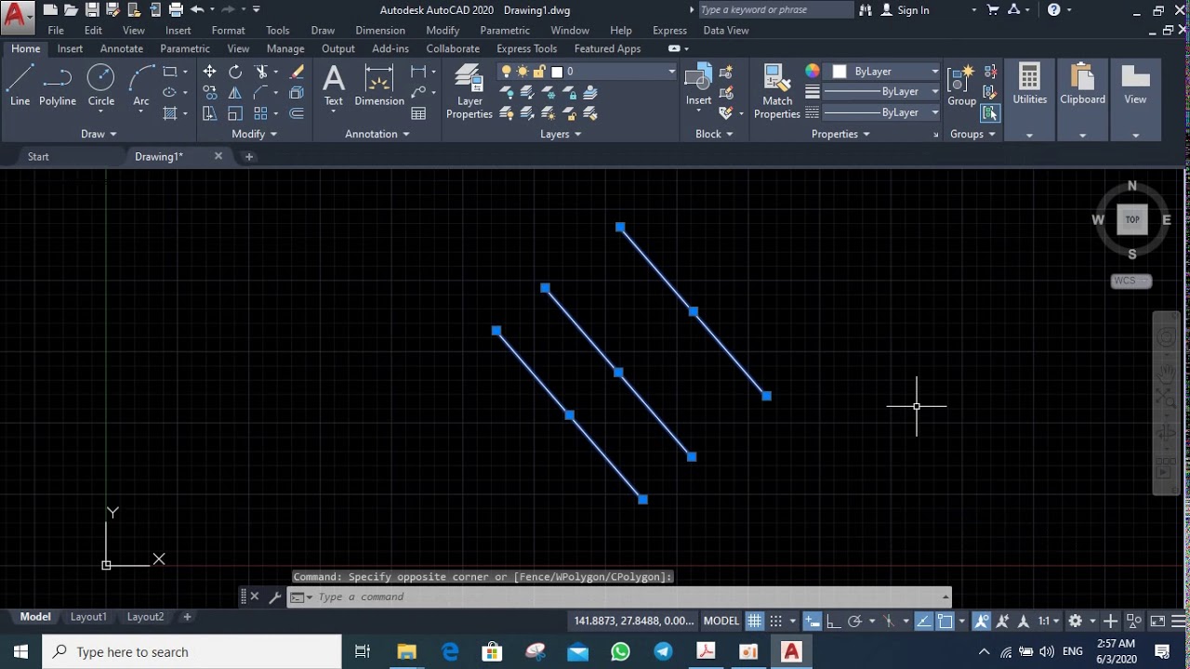
Task: Click the TOP face of ViewCube
Action: point(1131,219)
